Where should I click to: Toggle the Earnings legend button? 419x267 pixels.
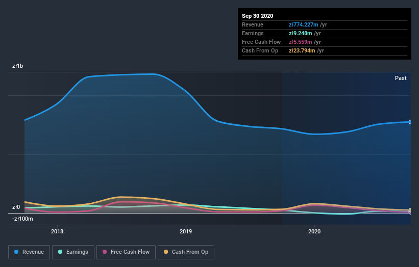pos(73,252)
